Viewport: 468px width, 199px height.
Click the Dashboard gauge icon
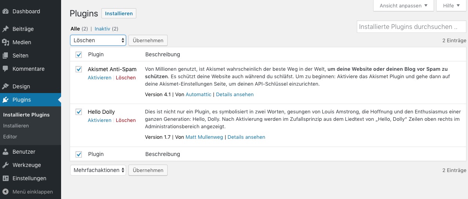coord(5,11)
